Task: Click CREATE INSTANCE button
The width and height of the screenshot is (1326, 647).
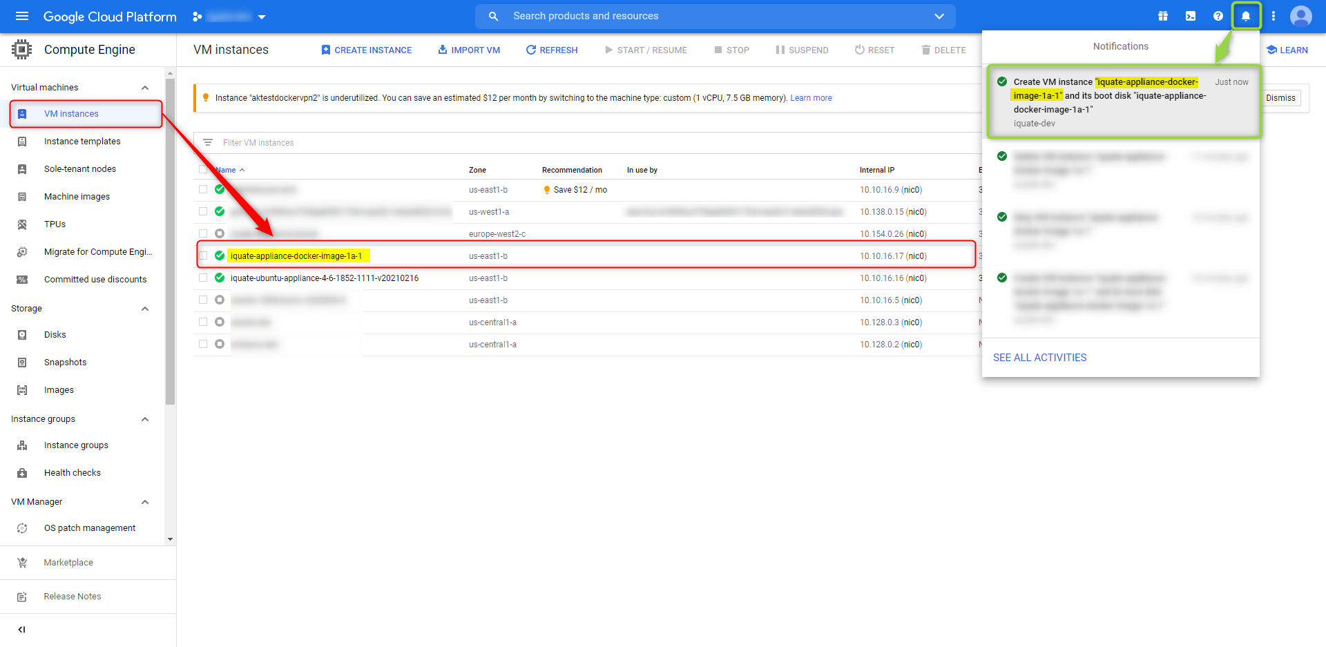Action: [367, 50]
